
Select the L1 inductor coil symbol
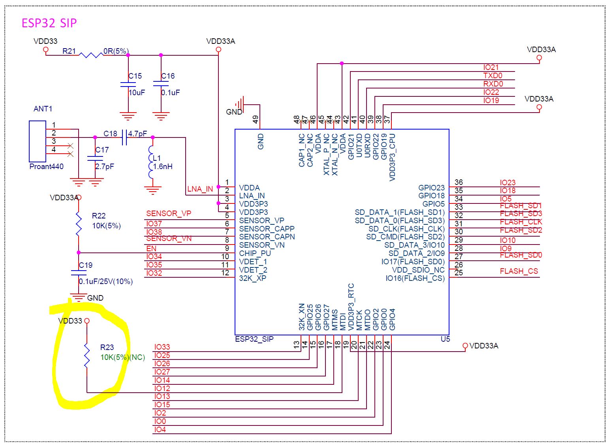tap(151, 162)
